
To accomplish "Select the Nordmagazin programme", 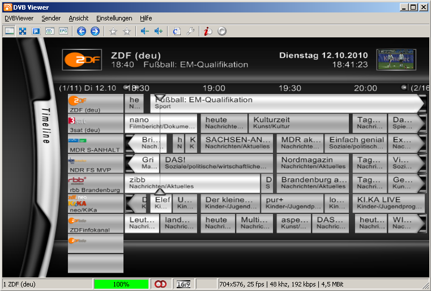I will pyautogui.click(x=313, y=163).
